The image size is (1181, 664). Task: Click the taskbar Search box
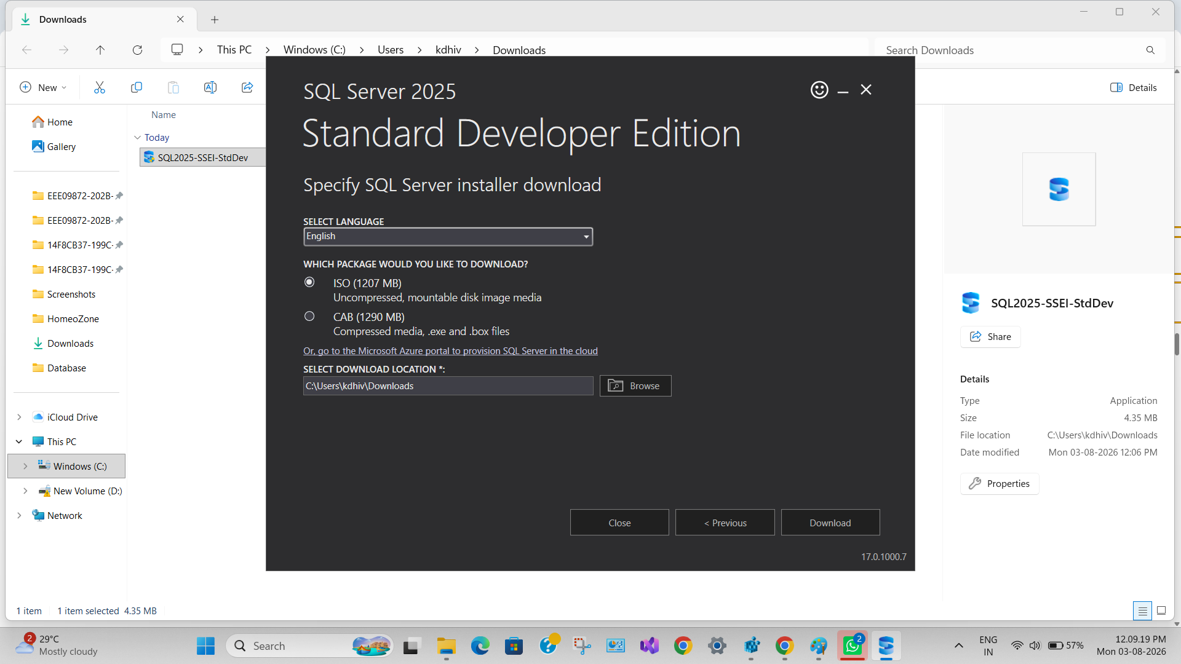[309, 646]
